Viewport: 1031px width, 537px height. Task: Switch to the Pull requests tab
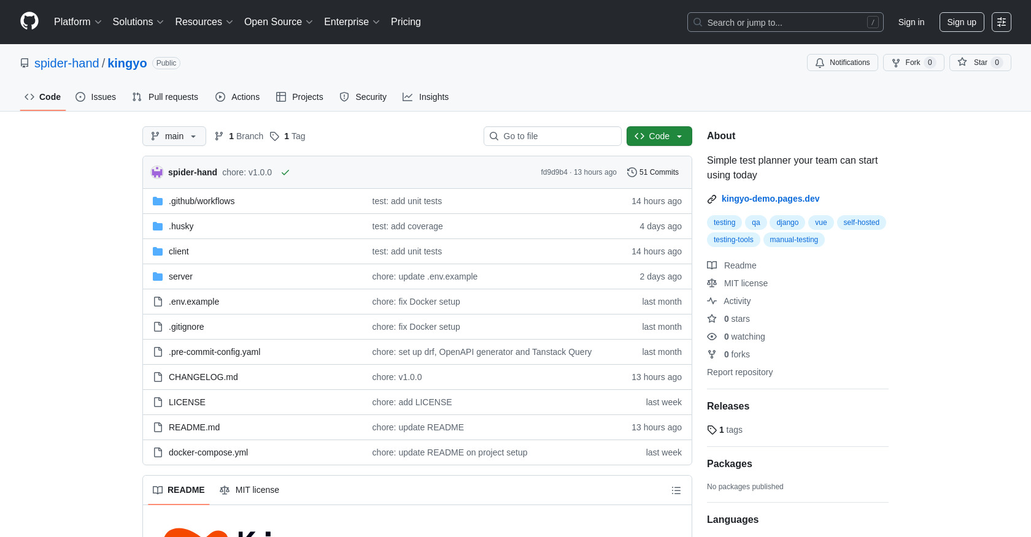tap(165, 97)
